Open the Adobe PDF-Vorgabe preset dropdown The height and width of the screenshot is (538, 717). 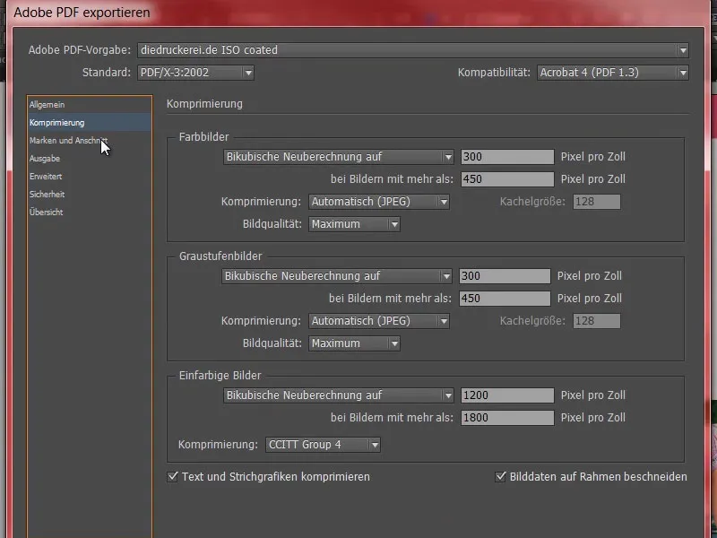(x=413, y=50)
